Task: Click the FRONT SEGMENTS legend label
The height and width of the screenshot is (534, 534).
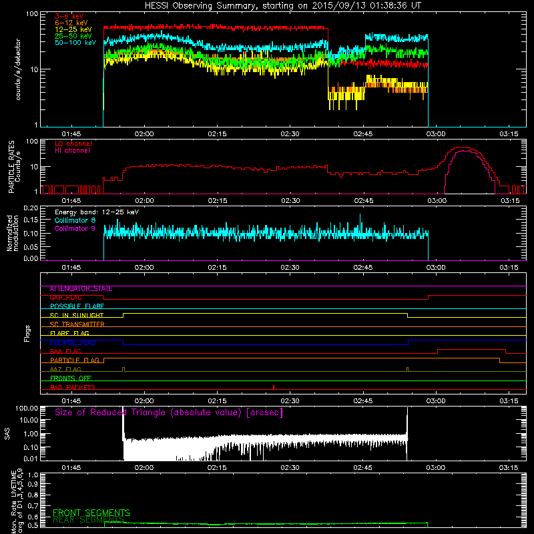Action: coord(91,513)
